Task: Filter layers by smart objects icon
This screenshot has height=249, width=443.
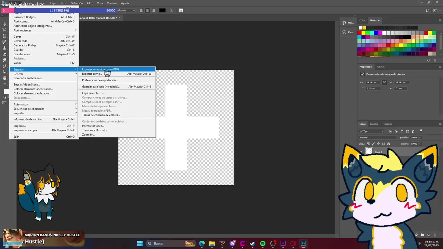Action: 413,131
